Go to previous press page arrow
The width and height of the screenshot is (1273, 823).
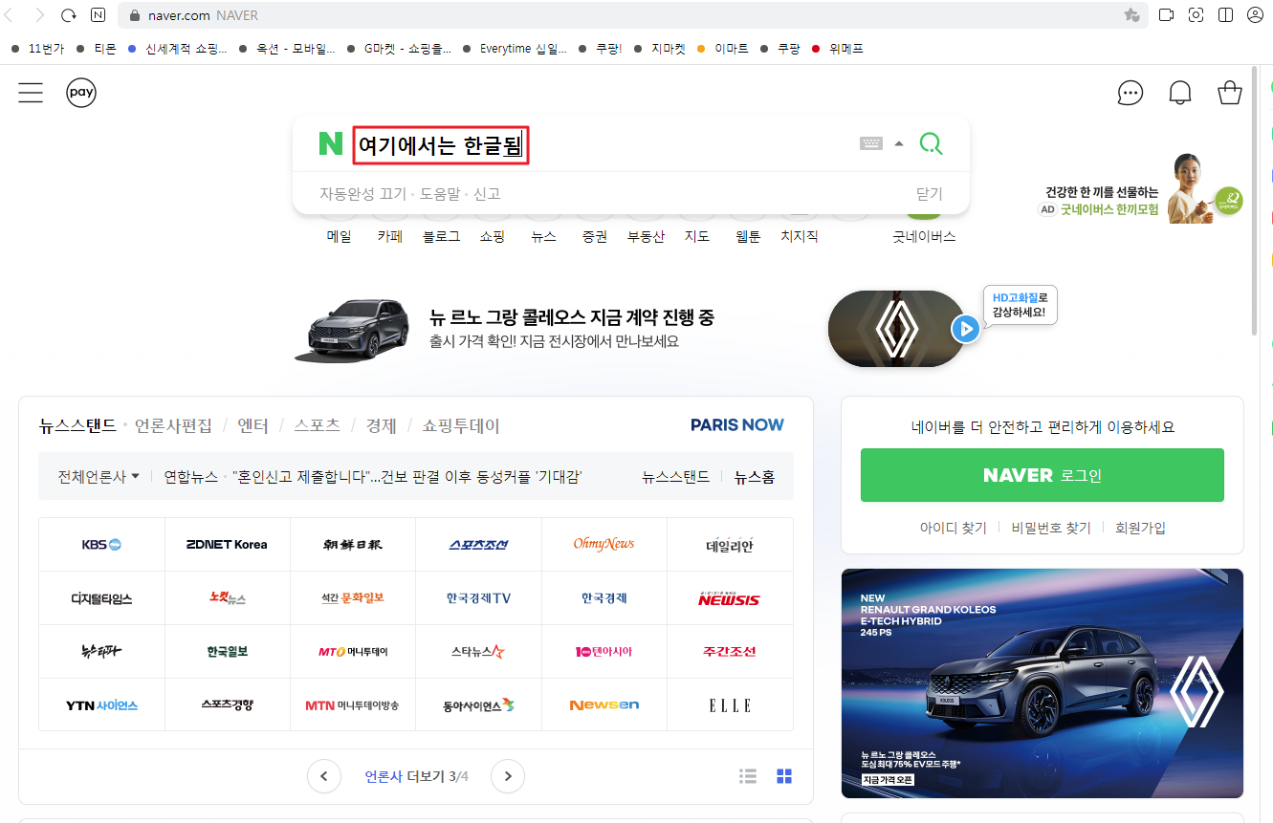[x=324, y=776]
